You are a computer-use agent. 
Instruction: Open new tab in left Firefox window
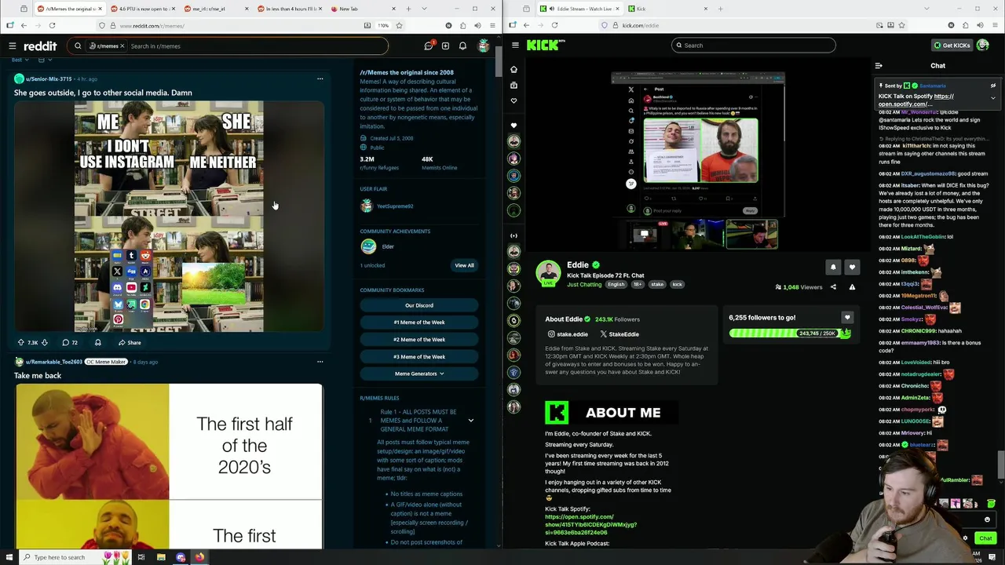pos(408,9)
